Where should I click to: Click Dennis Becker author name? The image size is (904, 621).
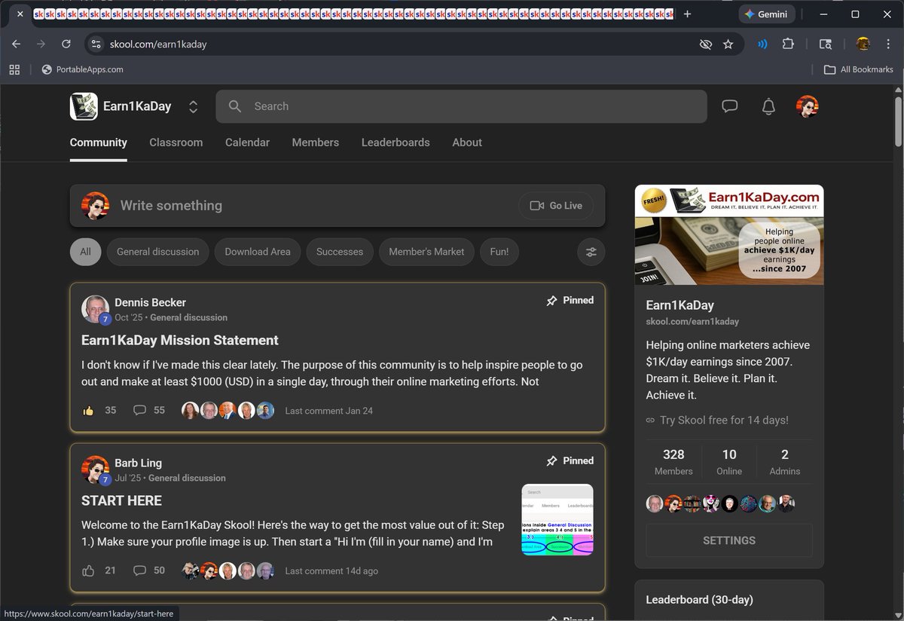150,302
